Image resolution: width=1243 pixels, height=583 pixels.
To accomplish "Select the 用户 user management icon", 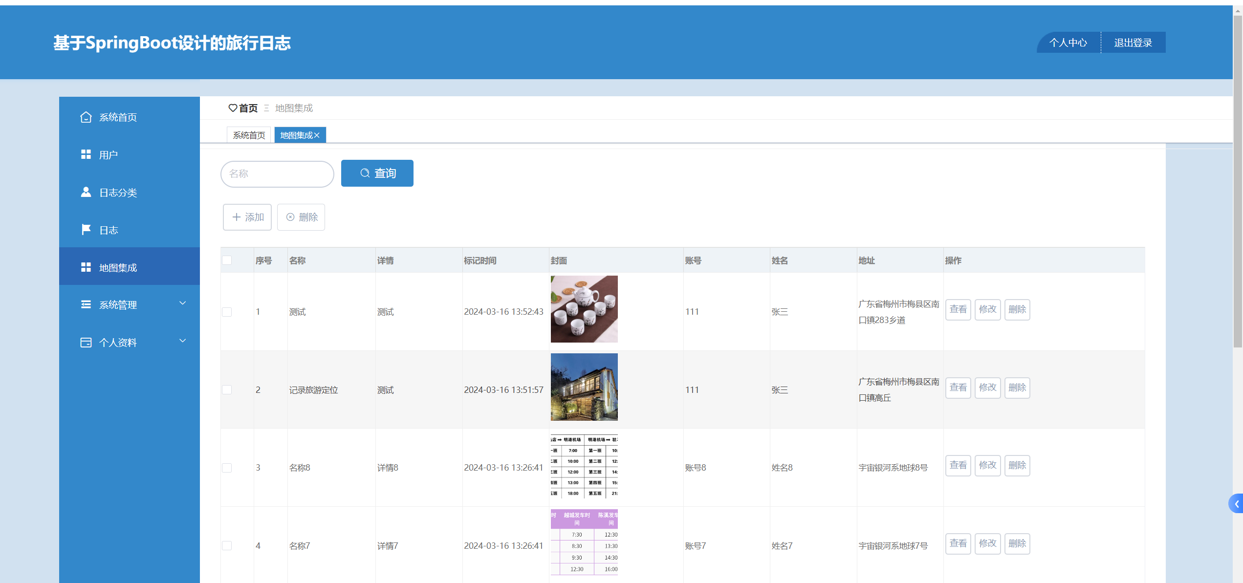I will click(x=86, y=154).
